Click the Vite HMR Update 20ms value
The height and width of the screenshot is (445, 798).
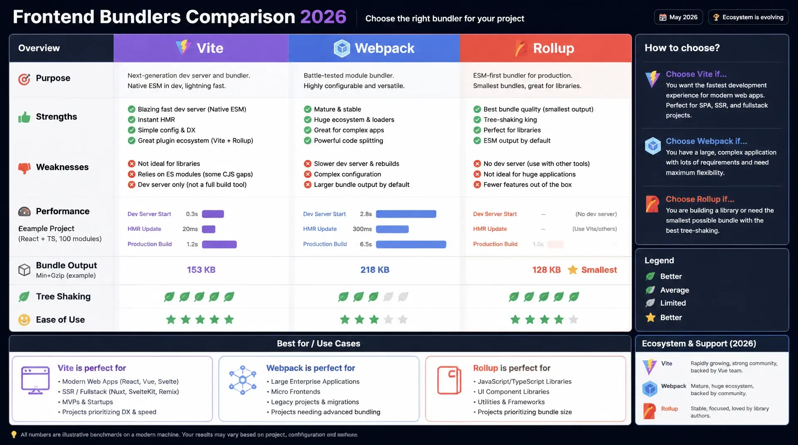(190, 229)
